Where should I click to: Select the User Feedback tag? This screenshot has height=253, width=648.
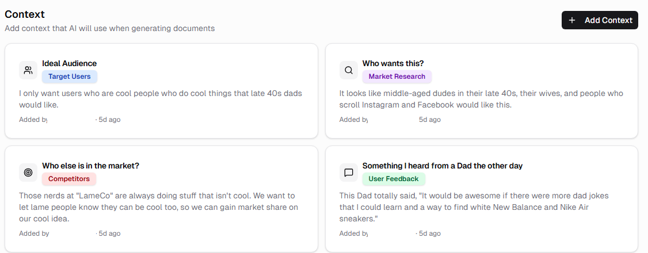pos(394,179)
